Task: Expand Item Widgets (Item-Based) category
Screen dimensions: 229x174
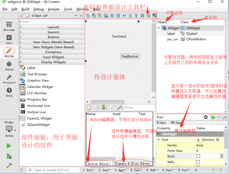Action: [52, 47]
